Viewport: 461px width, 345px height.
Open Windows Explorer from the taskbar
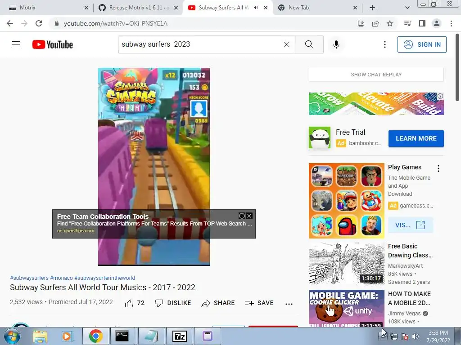point(40,336)
